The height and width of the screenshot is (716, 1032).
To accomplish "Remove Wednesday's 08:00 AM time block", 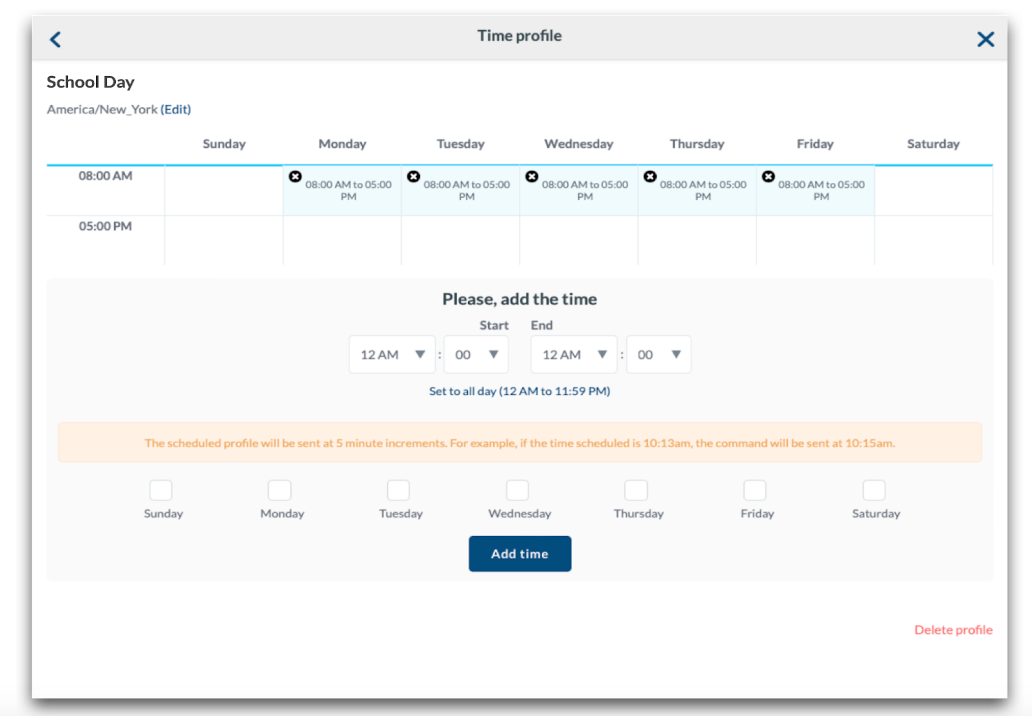I will coord(532,177).
